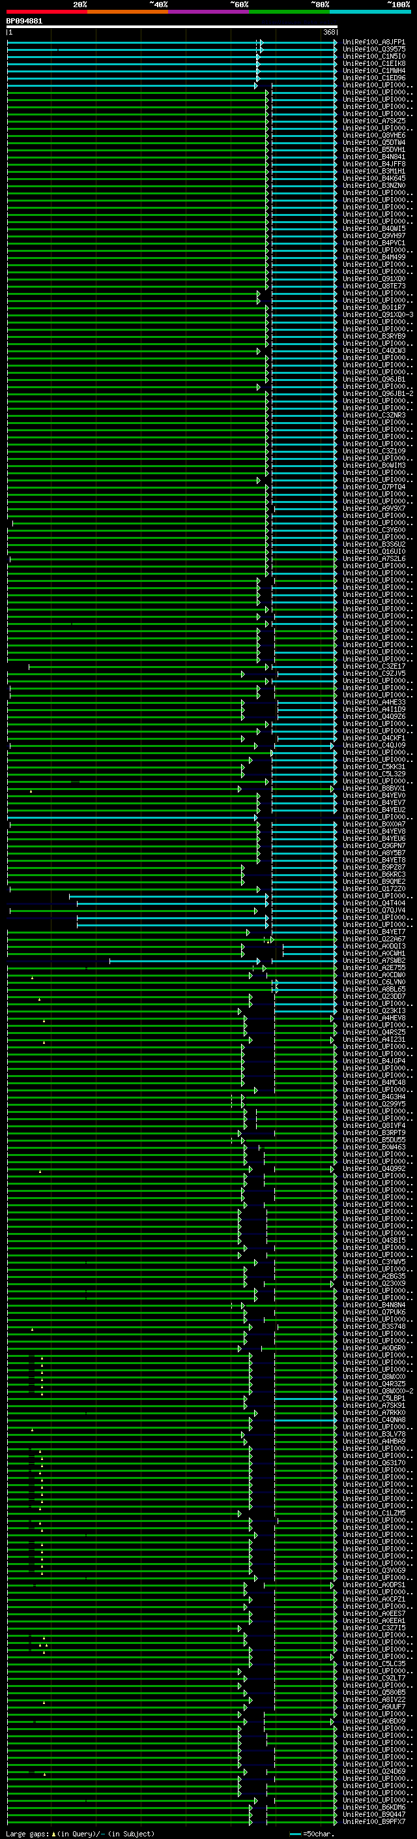Select hit UniRef100_C3ZE17
This screenshot has height=1839, width=417.
(x=374, y=667)
